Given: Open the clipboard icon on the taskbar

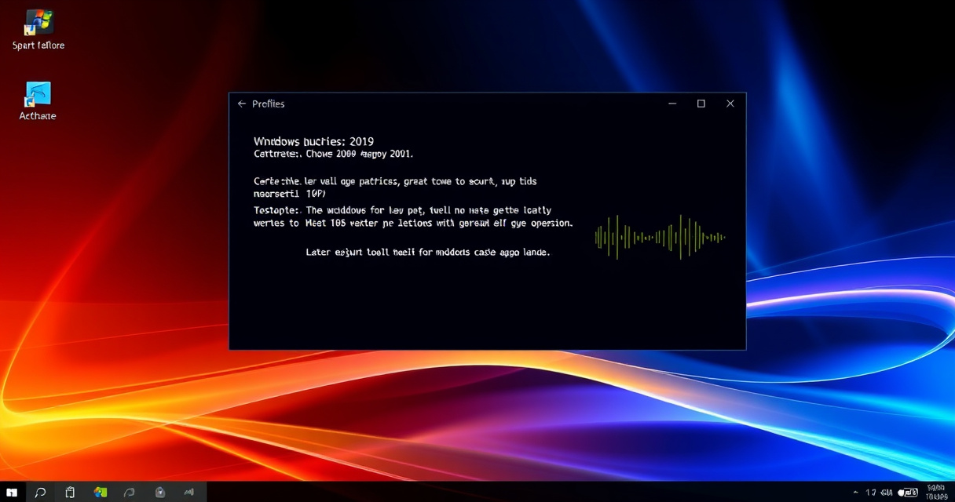Looking at the screenshot, I should [70, 492].
